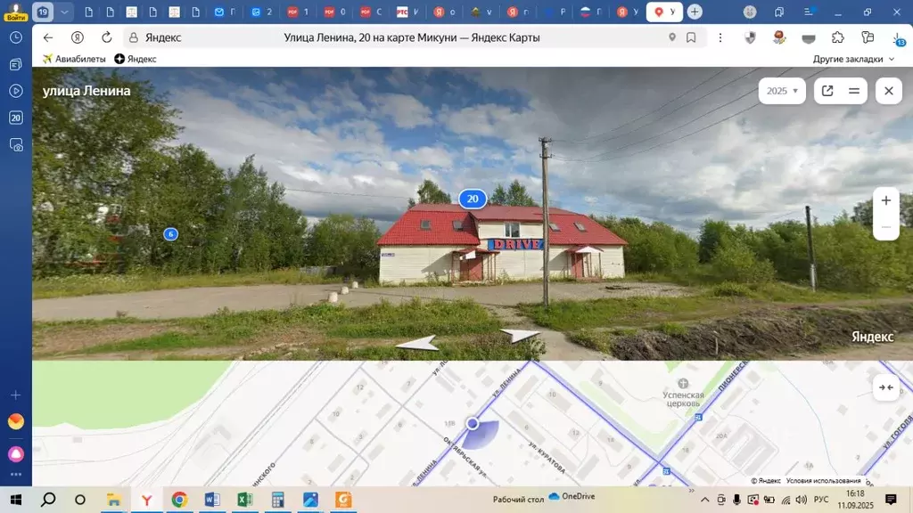Zoom in using the plus control
913x513 pixels.
click(x=885, y=200)
